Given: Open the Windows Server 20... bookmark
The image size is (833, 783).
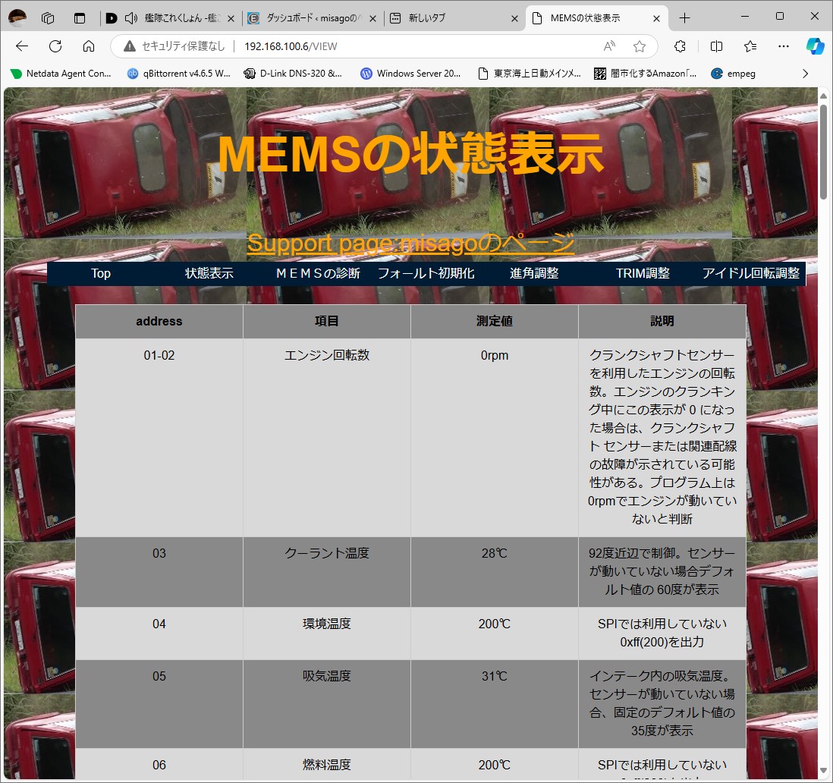Looking at the screenshot, I should click(410, 74).
